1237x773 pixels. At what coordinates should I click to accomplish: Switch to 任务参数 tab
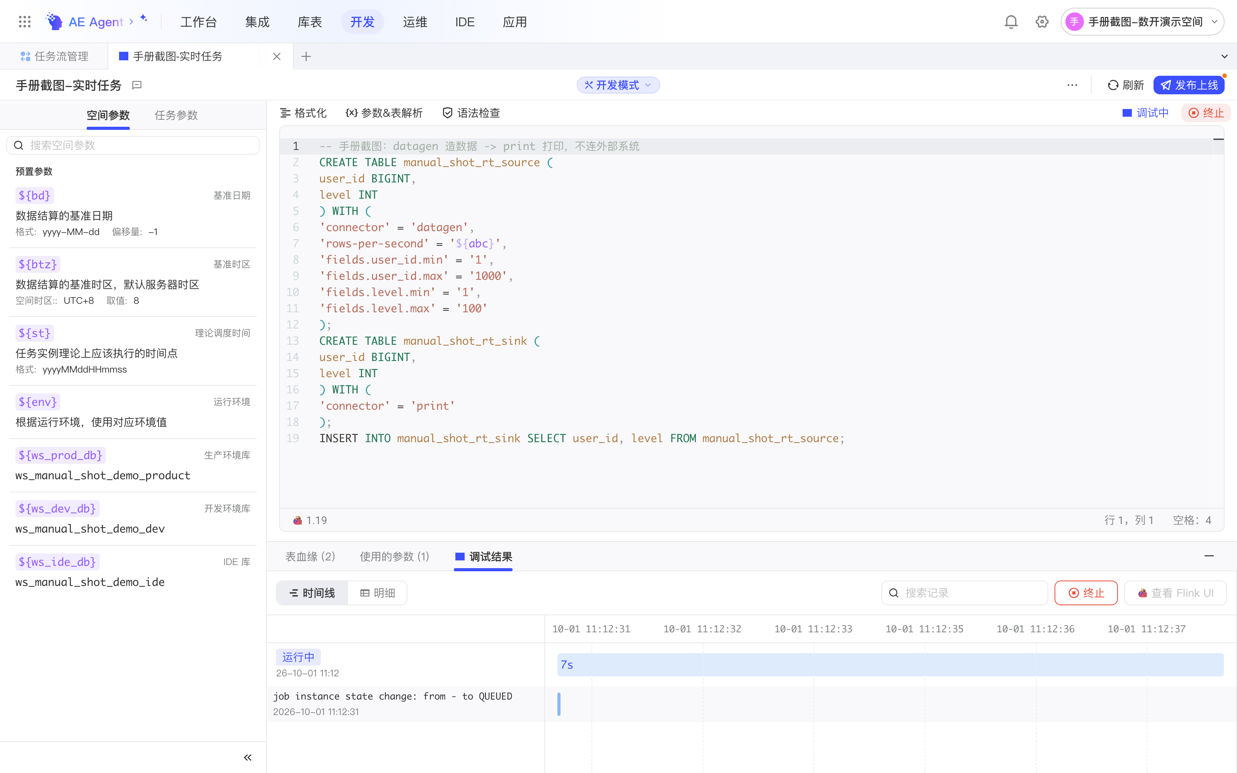tap(176, 115)
